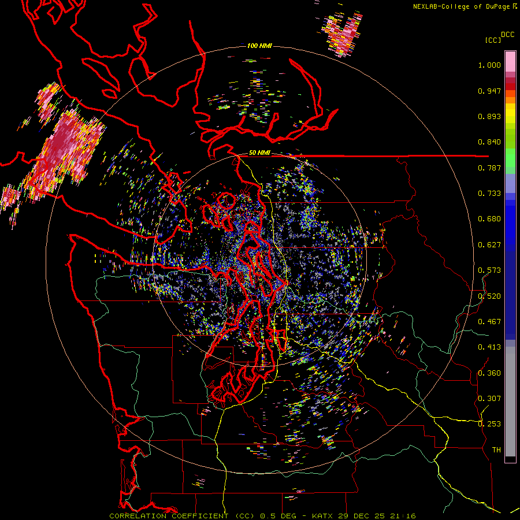Image resolution: width=520 pixels, height=520 pixels.
Task: Select the 0.413 legend value
Action: coord(489,347)
